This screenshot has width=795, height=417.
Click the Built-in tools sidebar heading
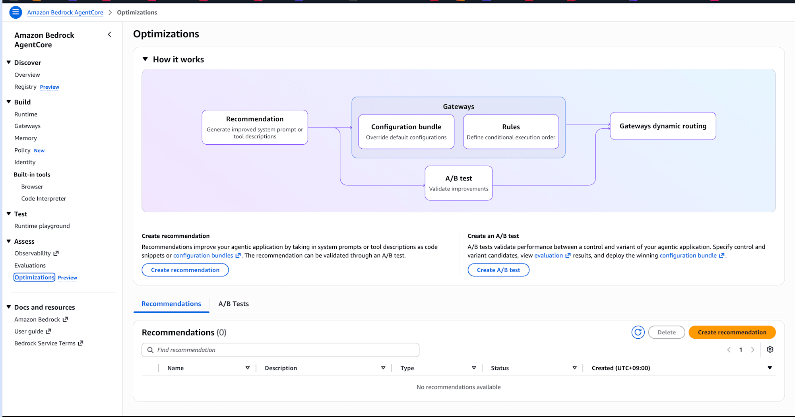click(x=32, y=175)
